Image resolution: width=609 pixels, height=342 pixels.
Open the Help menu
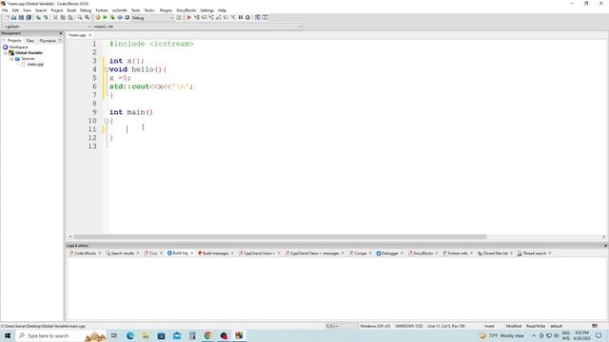(x=222, y=10)
